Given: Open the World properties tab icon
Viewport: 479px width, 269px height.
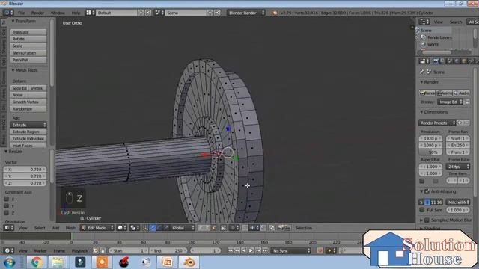Looking at the screenshot, I should point(457,61).
